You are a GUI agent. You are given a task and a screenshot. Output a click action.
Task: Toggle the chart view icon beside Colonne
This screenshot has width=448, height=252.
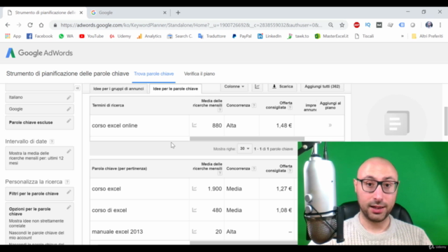click(x=257, y=87)
